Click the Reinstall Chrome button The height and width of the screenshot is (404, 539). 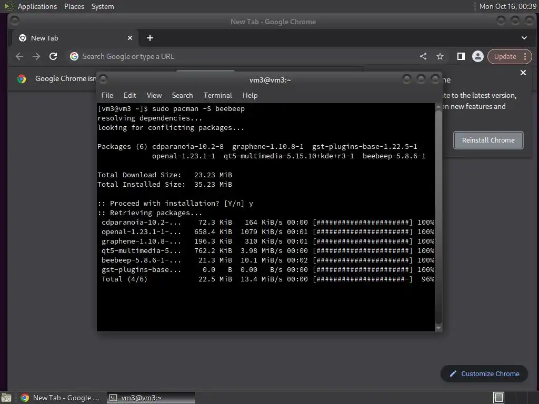(x=488, y=140)
